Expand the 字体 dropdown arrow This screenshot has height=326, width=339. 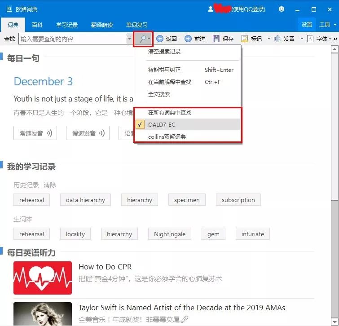[x=330, y=39]
